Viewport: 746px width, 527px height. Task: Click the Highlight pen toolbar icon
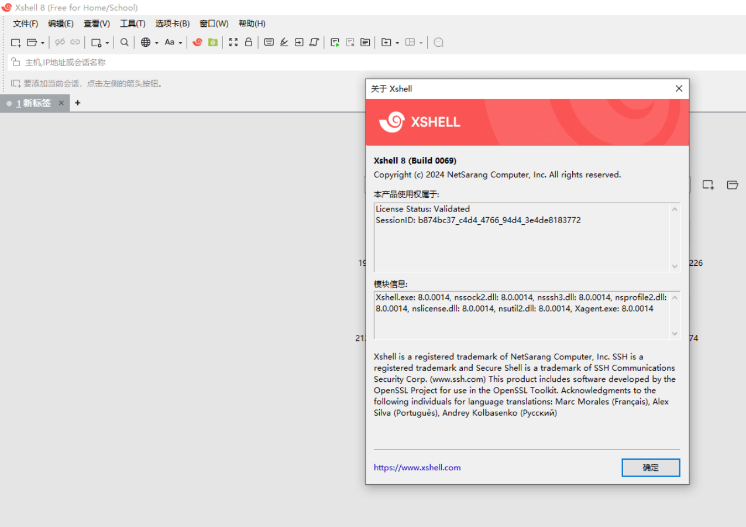coord(284,42)
